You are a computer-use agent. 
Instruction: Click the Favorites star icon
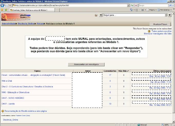point(2,10)
